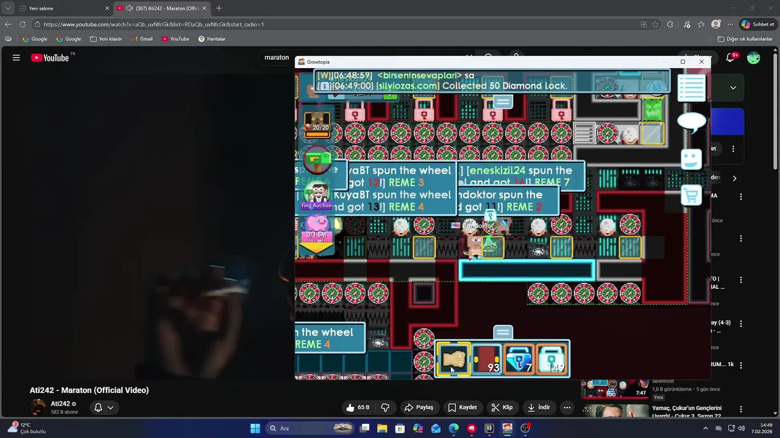Open the tab search dropdown at top-left
The width and height of the screenshot is (780, 438).
click(x=7, y=9)
